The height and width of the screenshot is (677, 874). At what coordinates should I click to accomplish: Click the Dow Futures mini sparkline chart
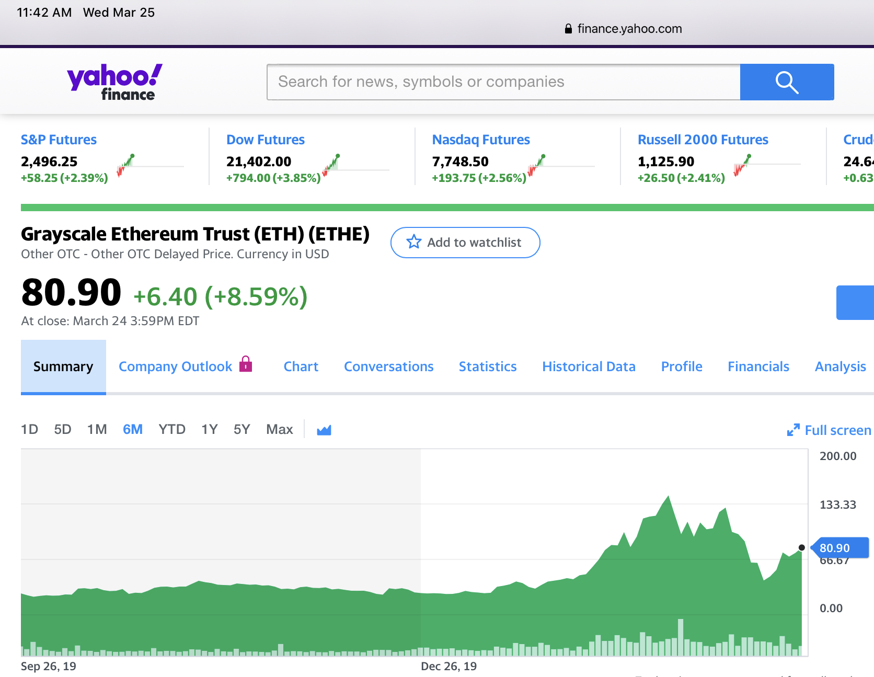coord(355,166)
